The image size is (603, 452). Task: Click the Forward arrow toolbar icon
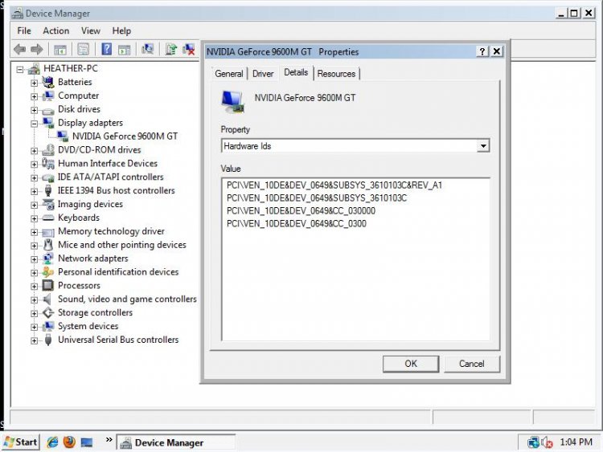coord(36,49)
